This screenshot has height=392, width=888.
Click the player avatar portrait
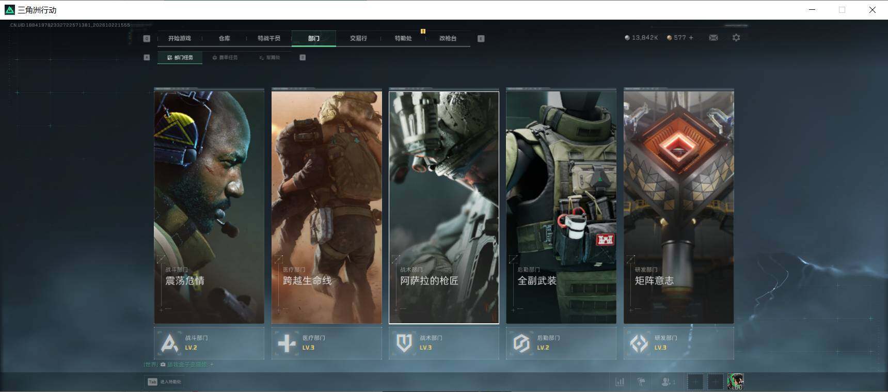[735, 382]
